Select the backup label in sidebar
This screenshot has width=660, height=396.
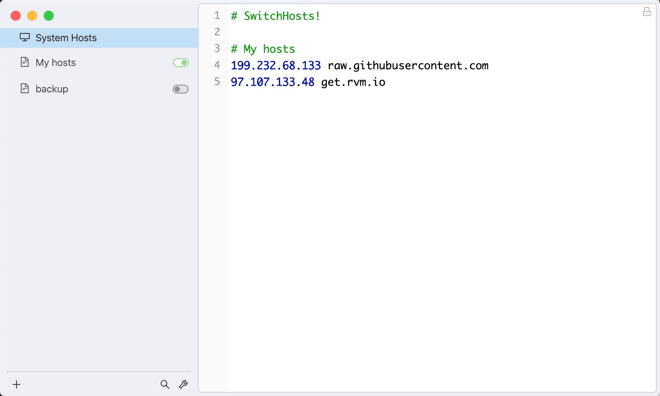tap(52, 89)
